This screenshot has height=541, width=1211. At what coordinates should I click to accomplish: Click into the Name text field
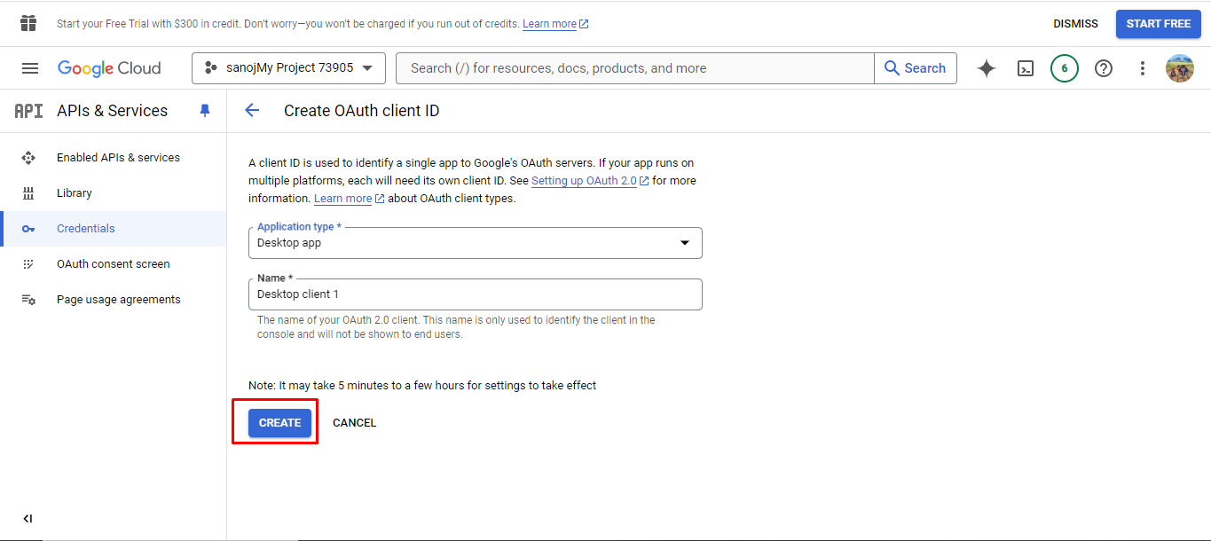coord(476,294)
